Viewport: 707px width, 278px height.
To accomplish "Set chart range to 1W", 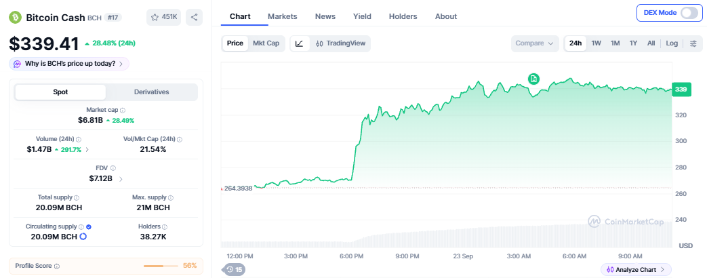I will tap(596, 43).
